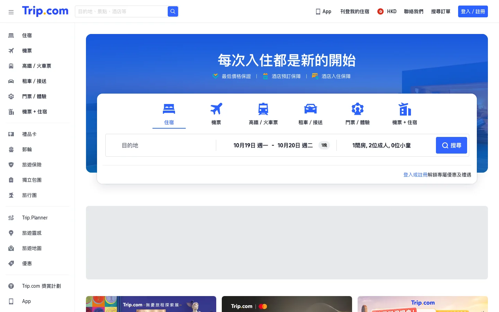Select the 住宿 tab in search card
This screenshot has height=312, width=499.
click(169, 114)
